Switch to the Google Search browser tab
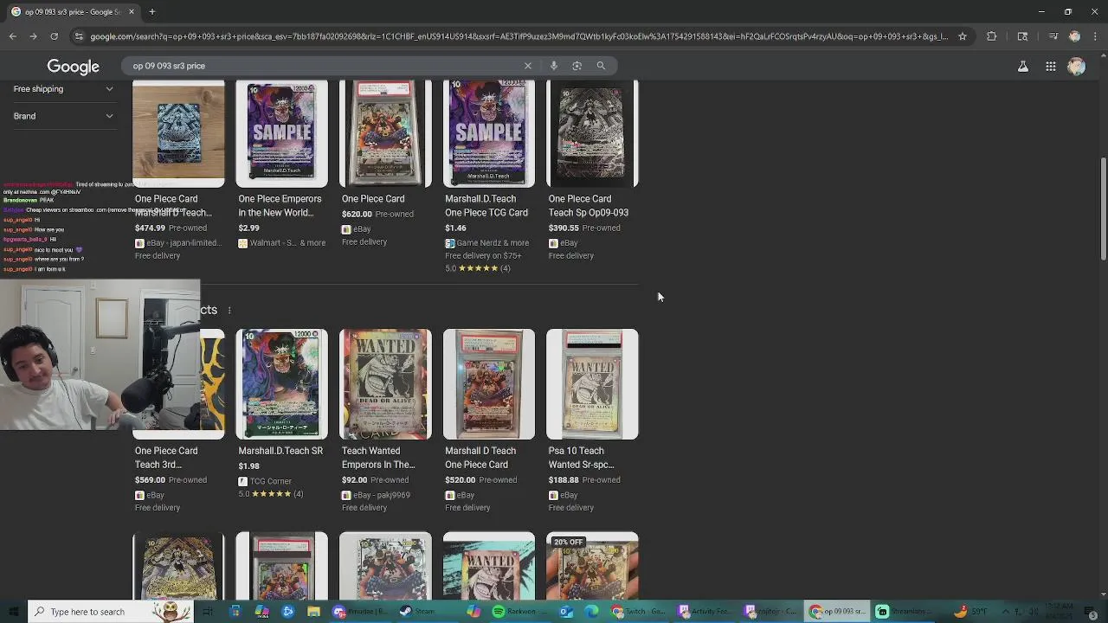 [x=72, y=12]
